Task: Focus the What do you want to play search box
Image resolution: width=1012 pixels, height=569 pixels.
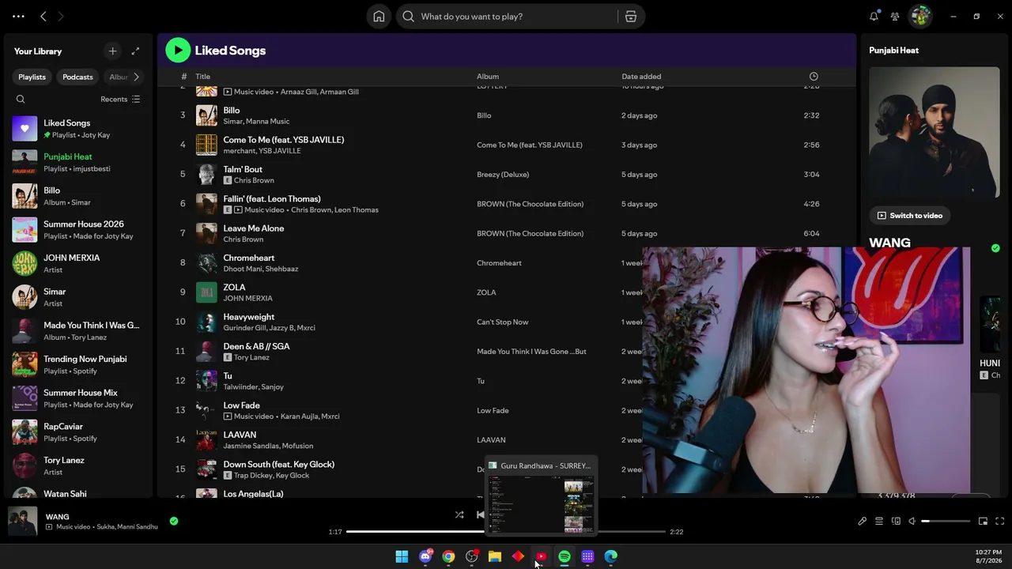Action: pyautogui.click(x=519, y=17)
